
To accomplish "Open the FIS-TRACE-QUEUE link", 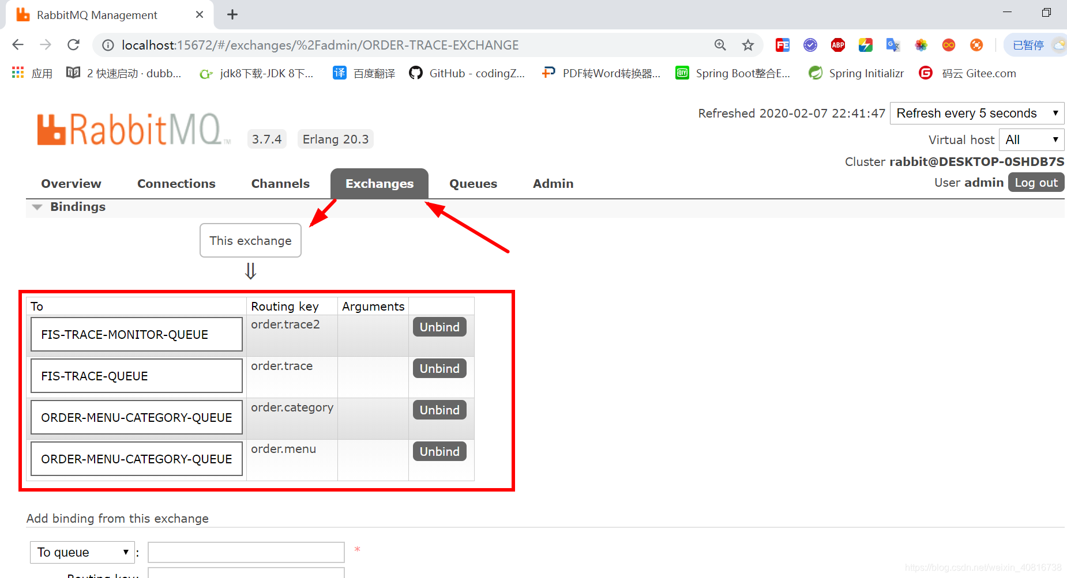I will coord(137,376).
